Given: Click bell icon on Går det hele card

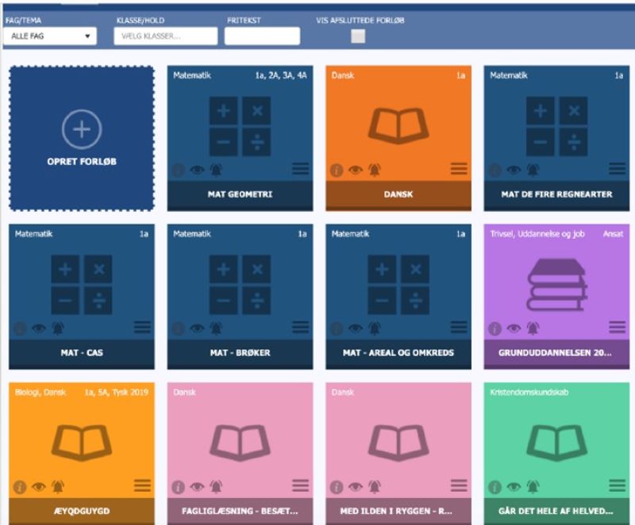Looking at the screenshot, I should tap(532, 486).
